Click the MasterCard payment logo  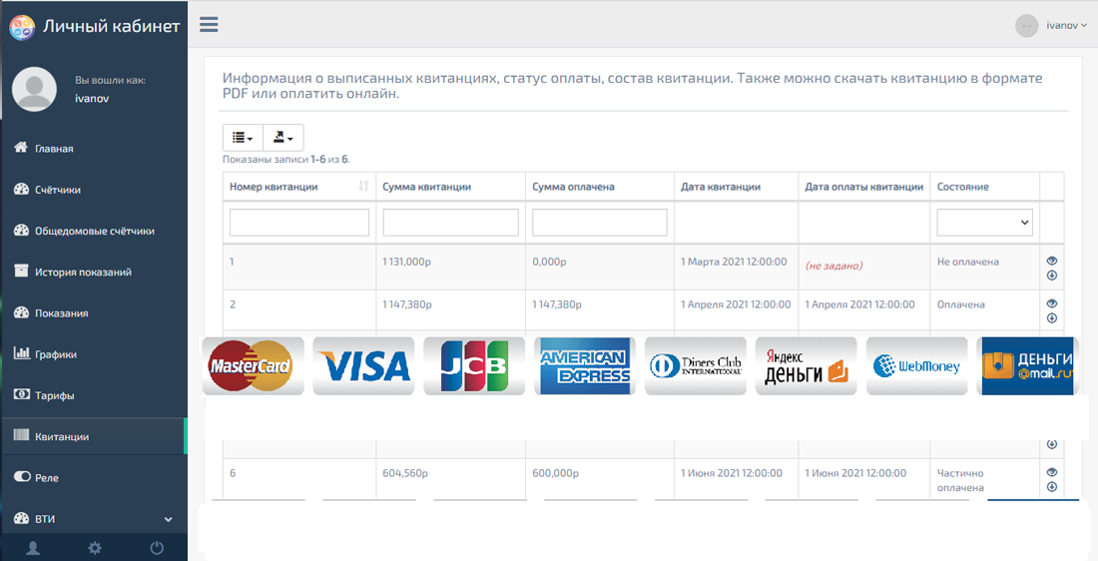(x=253, y=365)
